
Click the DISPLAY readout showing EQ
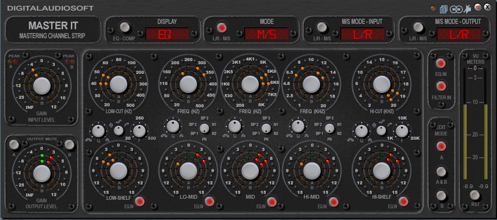click(x=167, y=34)
